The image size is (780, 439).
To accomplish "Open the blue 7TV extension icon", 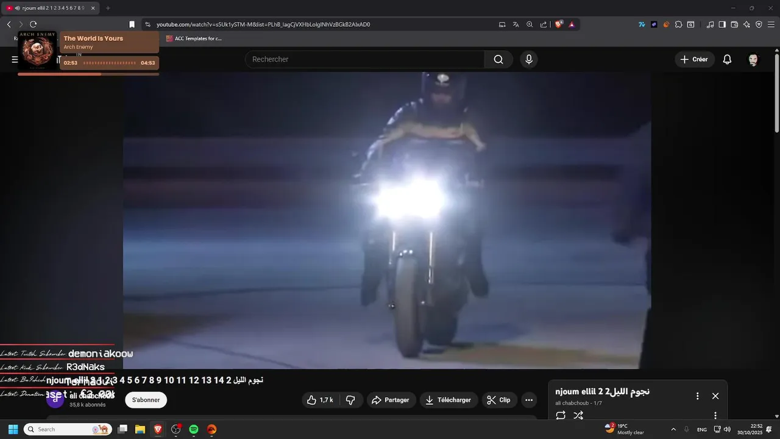I will click(642, 24).
